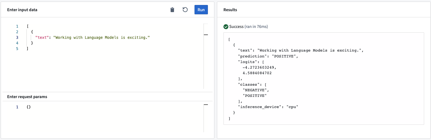Click the reset input icon
This screenshot has width=431, height=140.
click(185, 10)
